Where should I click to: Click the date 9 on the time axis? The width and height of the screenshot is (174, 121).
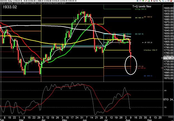[x=131, y=118]
